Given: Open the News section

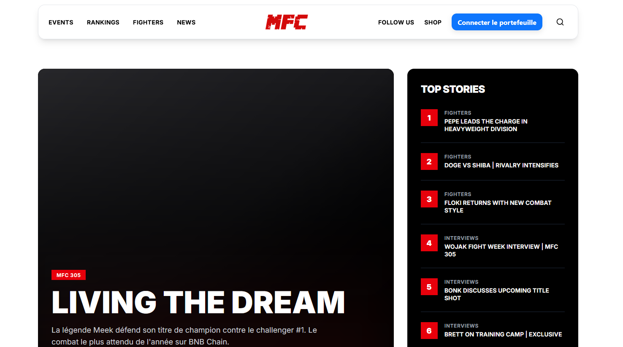Looking at the screenshot, I should (186, 22).
